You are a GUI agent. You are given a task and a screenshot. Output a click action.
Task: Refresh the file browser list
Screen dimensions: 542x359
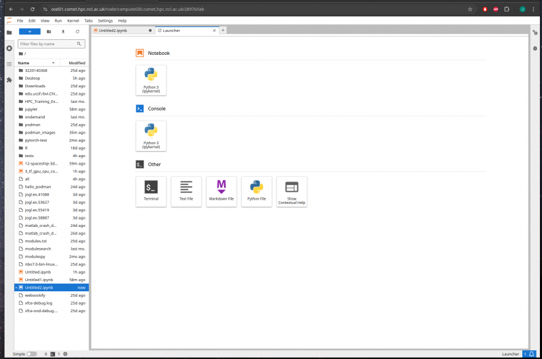click(77, 31)
